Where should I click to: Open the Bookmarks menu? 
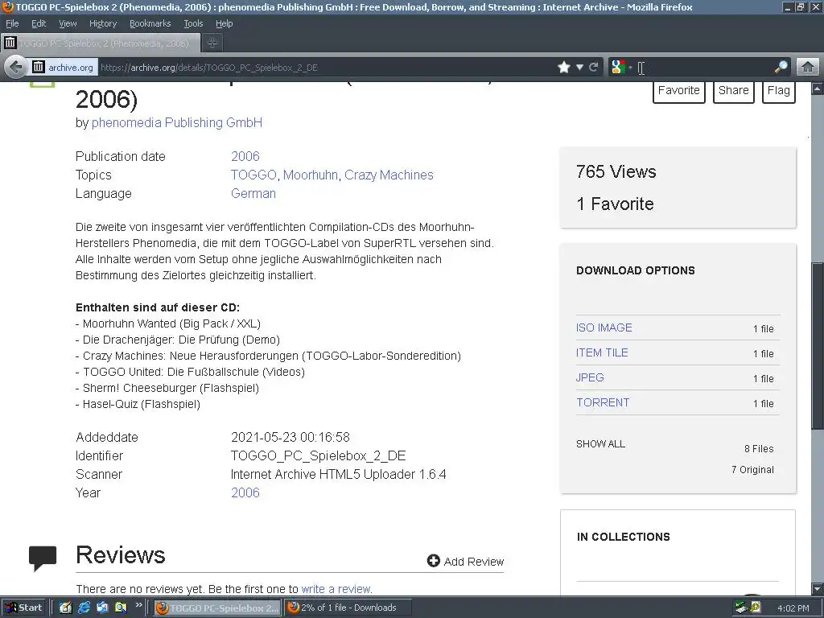click(150, 23)
